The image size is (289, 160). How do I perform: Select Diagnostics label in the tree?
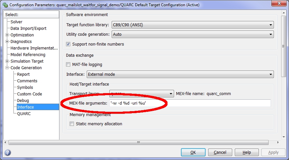(21, 42)
